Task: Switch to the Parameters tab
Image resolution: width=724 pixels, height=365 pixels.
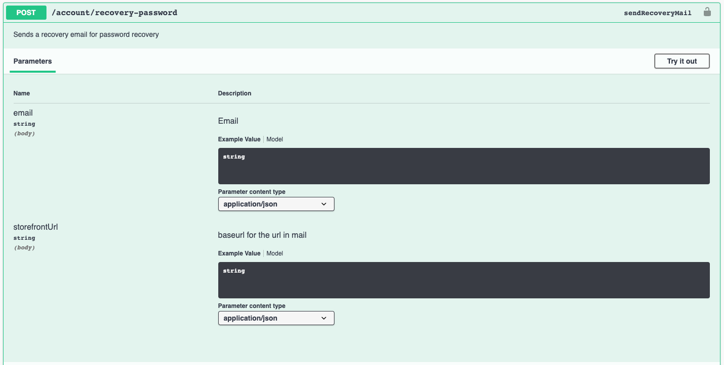Action: tap(32, 61)
